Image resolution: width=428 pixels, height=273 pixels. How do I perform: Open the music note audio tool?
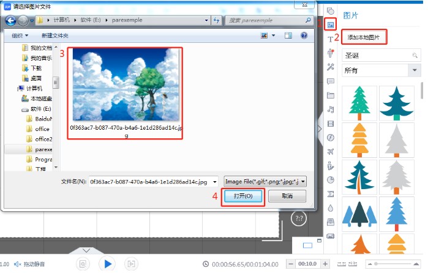pyautogui.click(x=331, y=110)
